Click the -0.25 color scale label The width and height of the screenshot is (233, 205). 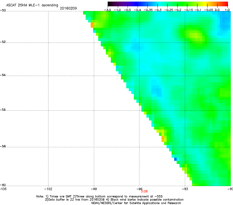click(169, 10)
